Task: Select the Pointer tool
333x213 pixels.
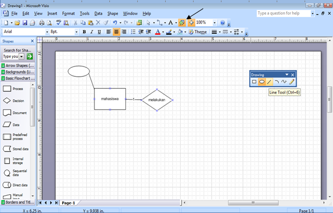Action: [x=149, y=23]
